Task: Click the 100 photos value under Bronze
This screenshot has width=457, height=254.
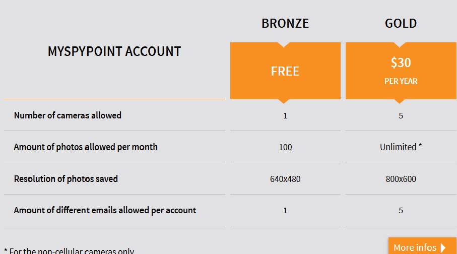Action: point(285,147)
